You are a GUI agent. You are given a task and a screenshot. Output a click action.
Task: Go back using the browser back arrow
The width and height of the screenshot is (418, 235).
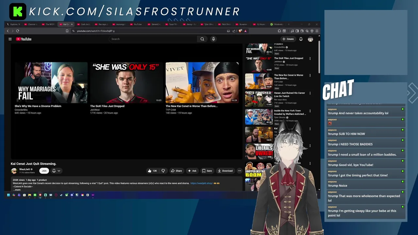point(8,31)
